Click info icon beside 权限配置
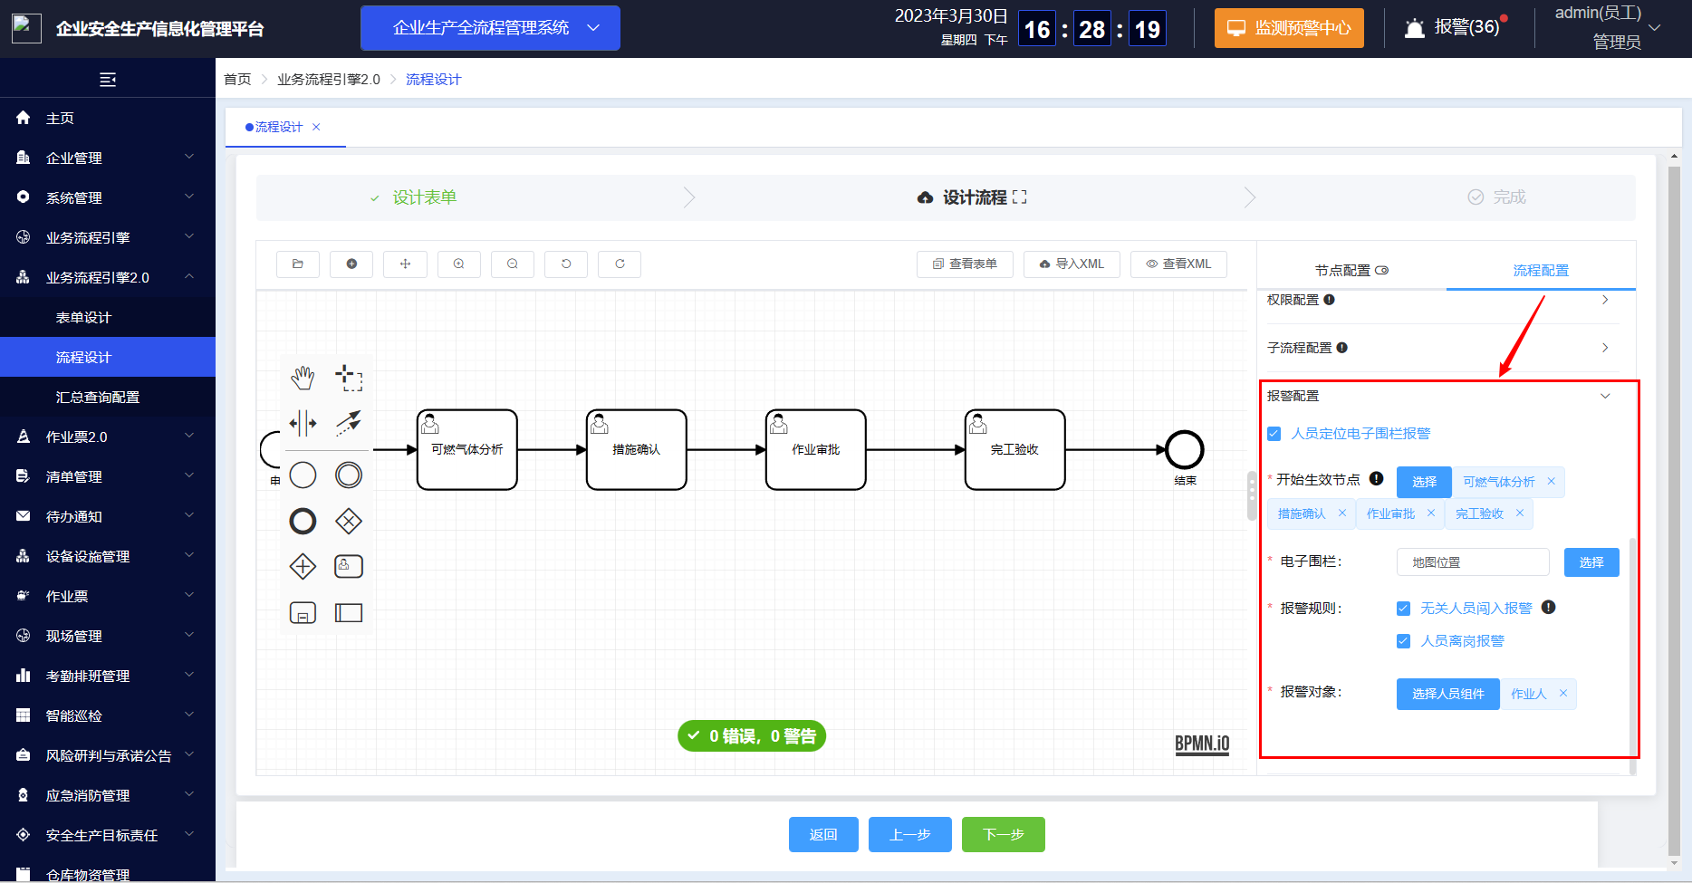Image resolution: width=1692 pixels, height=883 pixels. tap(1329, 300)
